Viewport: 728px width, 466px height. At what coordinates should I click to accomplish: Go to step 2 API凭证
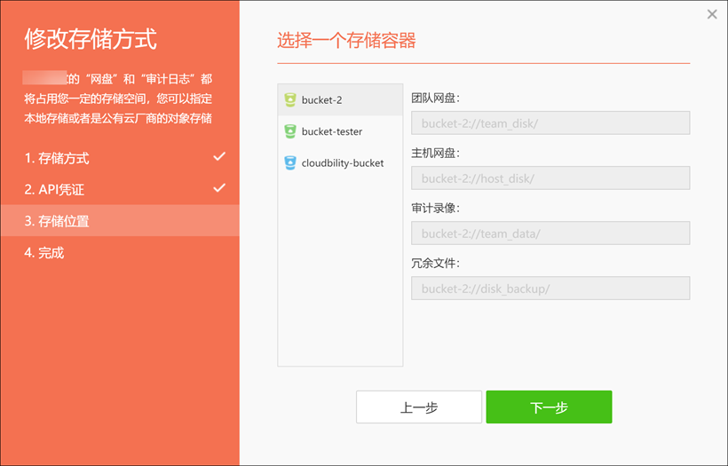click(x=54, y=190)
